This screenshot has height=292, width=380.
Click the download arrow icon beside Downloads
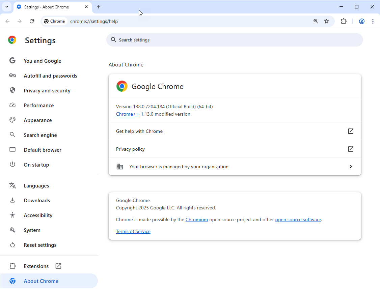point(12,200)
